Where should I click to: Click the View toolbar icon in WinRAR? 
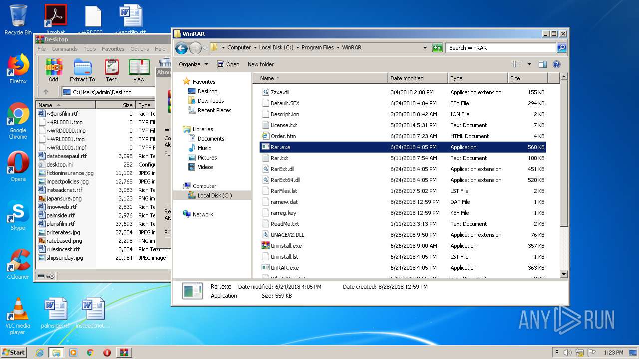139,70
